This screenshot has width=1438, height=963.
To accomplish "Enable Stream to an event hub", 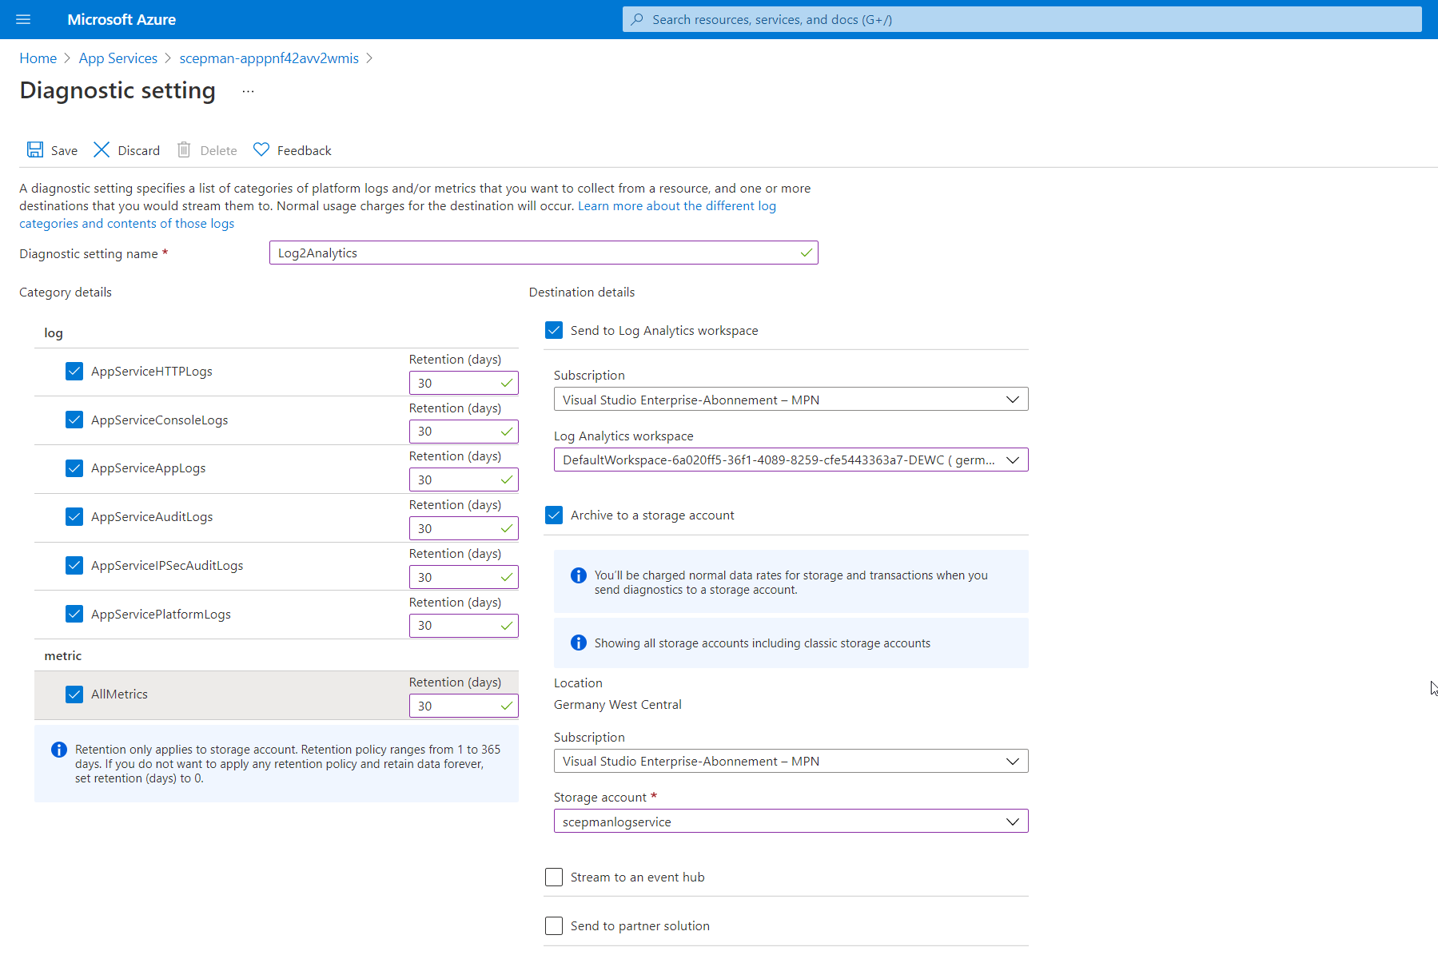I will (554, 877).
